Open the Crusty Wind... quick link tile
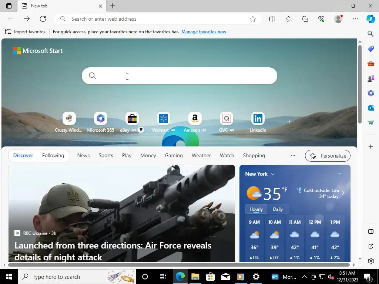The height and width of the screenshot is (284, 379). tap(69, 122)
